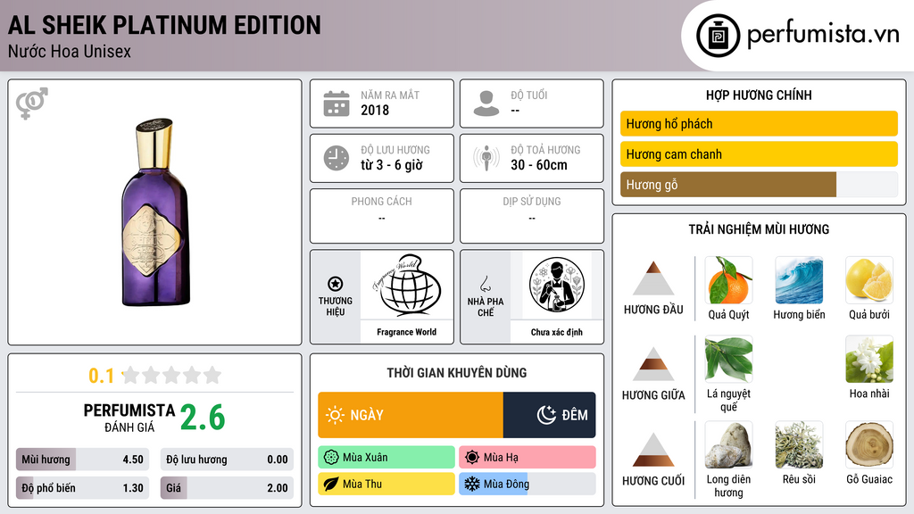Click the unisex gender symbol icon
Screen dimensions: 914x514
[32, 104]
